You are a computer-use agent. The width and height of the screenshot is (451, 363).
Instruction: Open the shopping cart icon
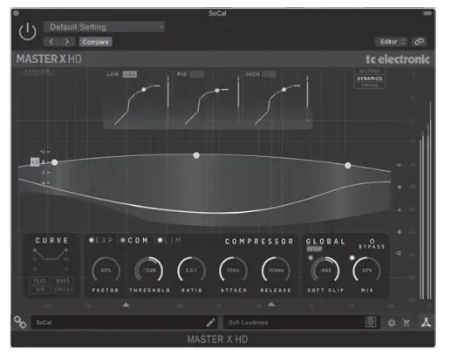(407, 323)
